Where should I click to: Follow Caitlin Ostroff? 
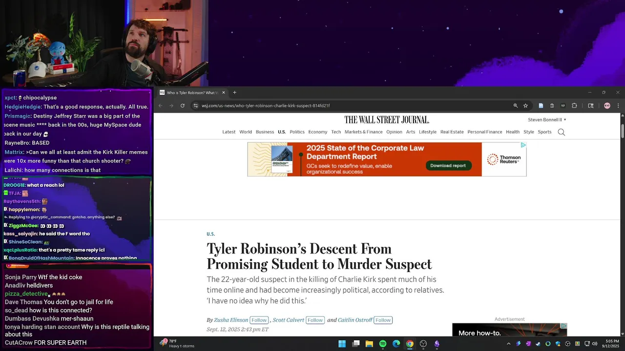coord(383,320)
